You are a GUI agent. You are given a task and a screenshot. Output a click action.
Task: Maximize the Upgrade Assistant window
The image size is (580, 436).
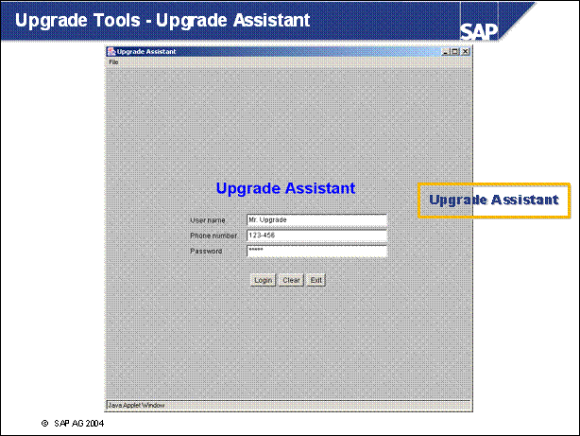pos(454,51)
